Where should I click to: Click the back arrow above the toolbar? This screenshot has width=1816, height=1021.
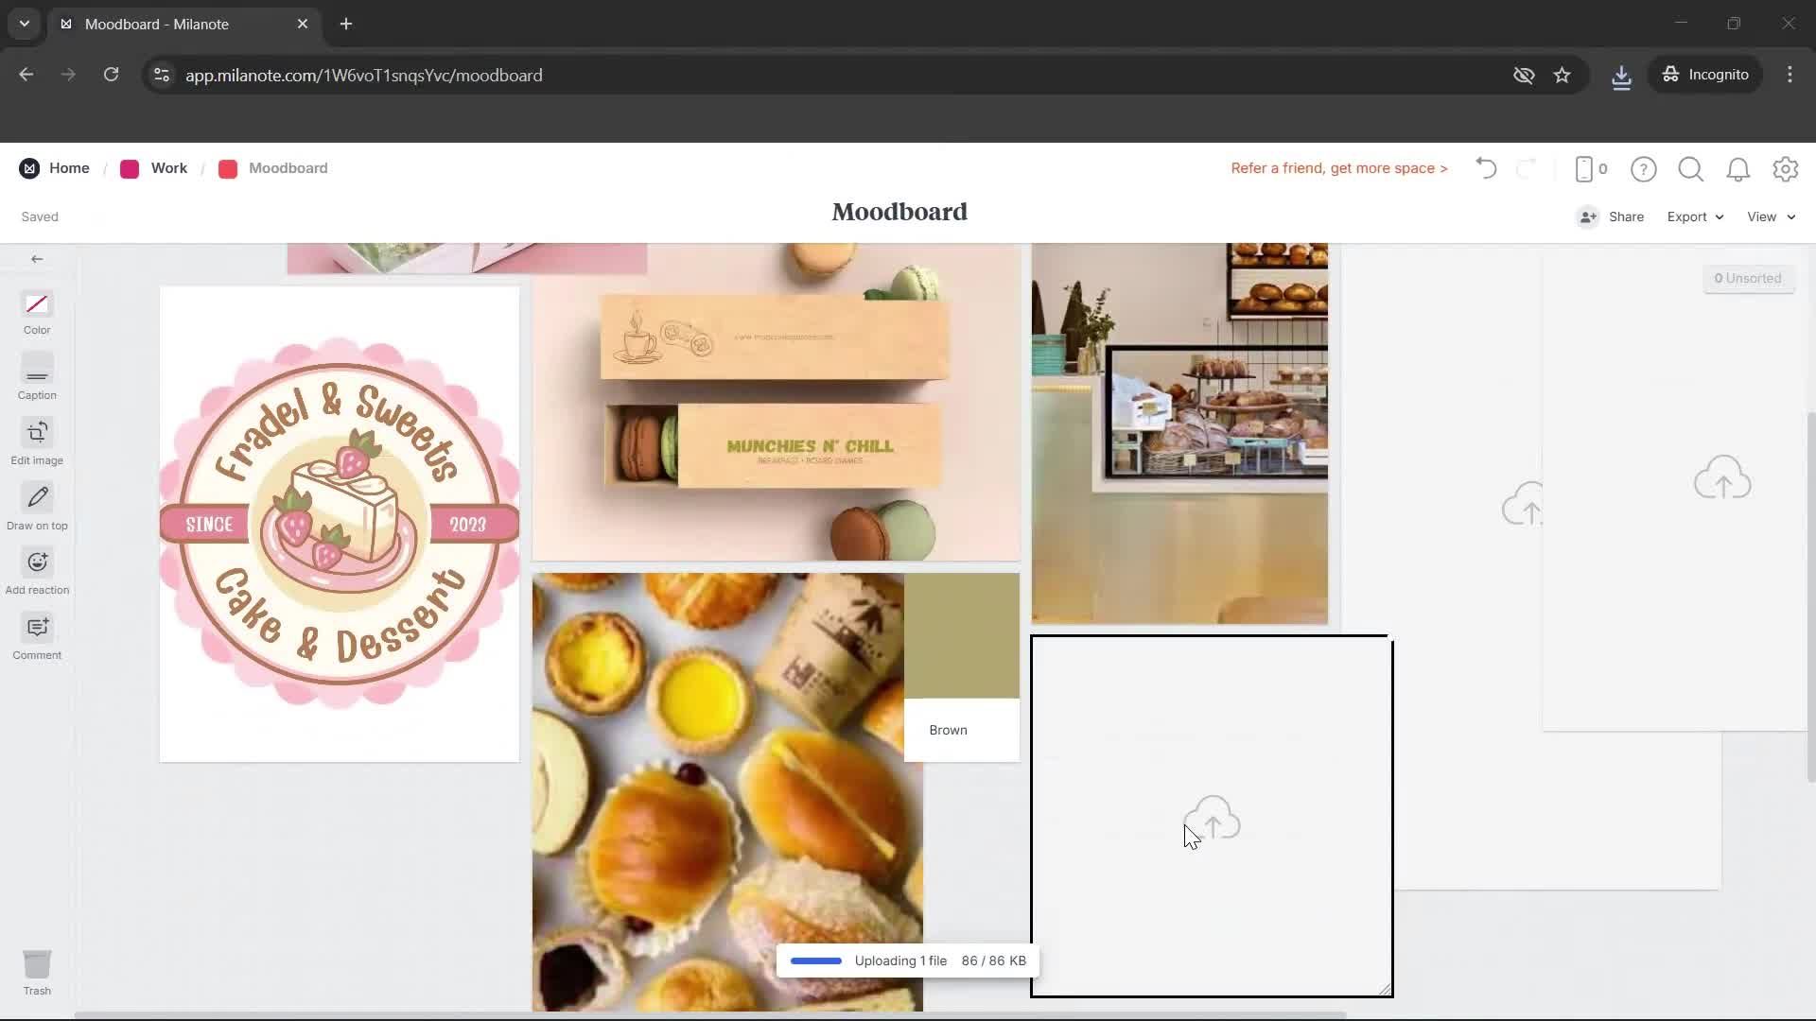(x=37, y=258)
